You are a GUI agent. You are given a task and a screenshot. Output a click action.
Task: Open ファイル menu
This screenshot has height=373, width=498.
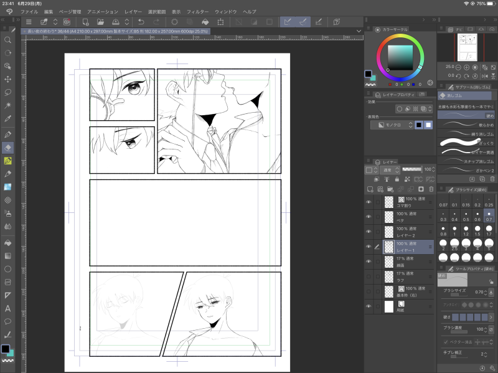click(29, 12)
